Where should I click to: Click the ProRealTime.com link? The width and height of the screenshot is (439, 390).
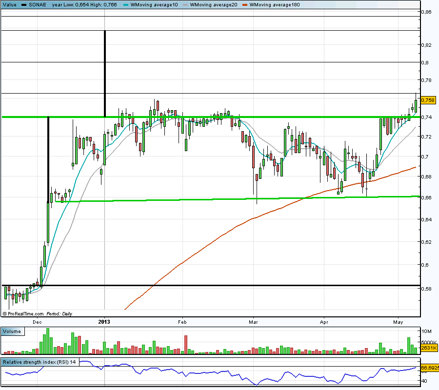coord(25,314)
